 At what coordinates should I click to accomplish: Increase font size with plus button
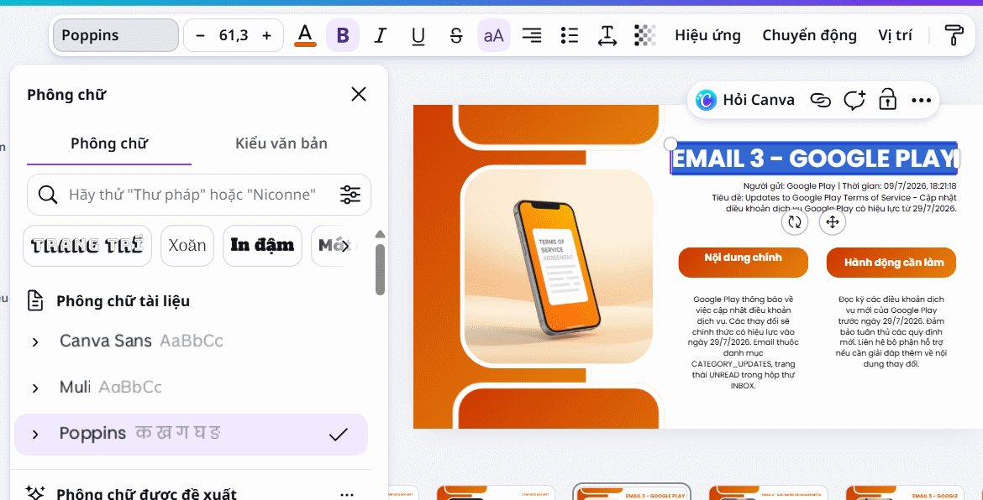pos(266,35)
